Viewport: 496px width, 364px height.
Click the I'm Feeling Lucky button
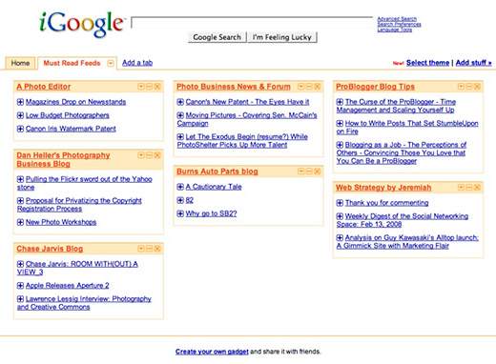click(282, 37)
